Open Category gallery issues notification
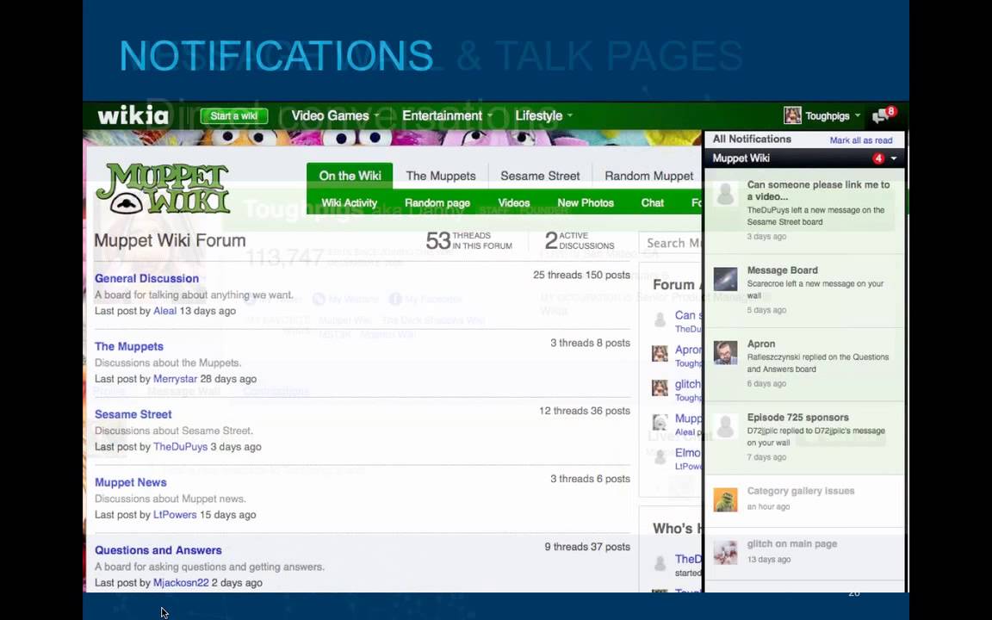The width and height of the screenshot is (992, 620). click(x=804, y=501)
